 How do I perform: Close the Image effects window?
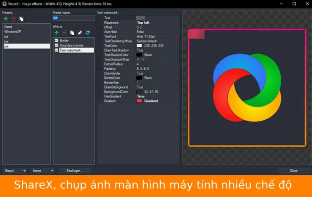point(294,171)
